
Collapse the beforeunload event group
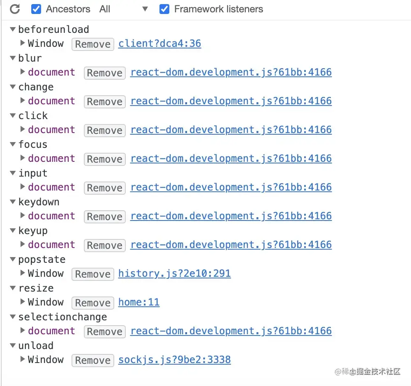[12, 29]
